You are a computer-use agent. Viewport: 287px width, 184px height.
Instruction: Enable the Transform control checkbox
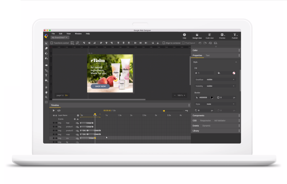(x=51, y=43)
